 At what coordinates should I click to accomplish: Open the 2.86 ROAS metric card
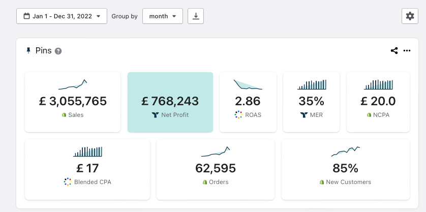tap(248, 102)
